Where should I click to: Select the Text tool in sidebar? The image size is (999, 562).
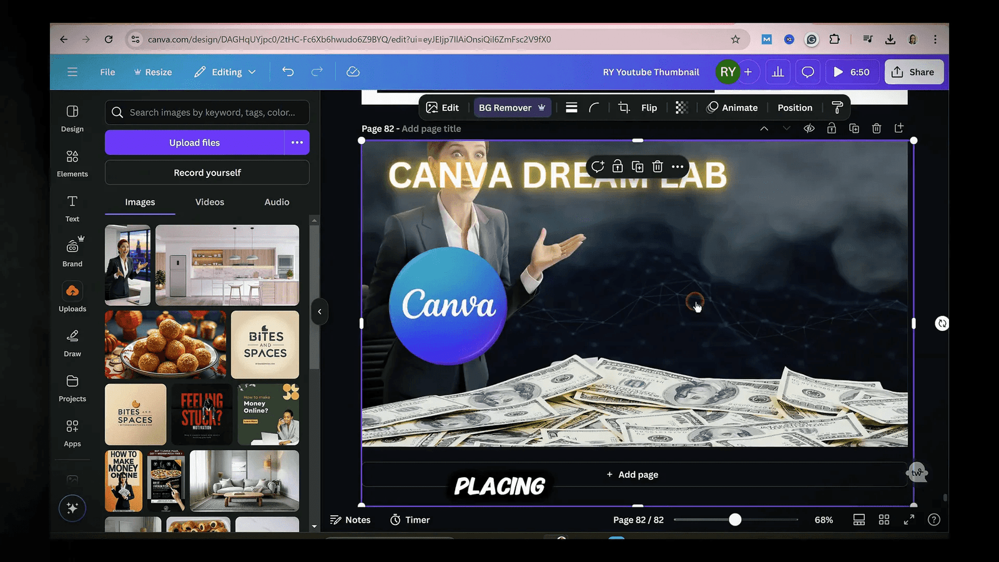[x=72, y=208]
